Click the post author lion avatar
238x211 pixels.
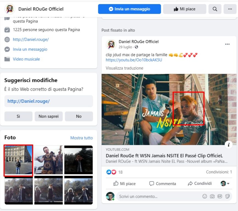(x=111, y=45)
